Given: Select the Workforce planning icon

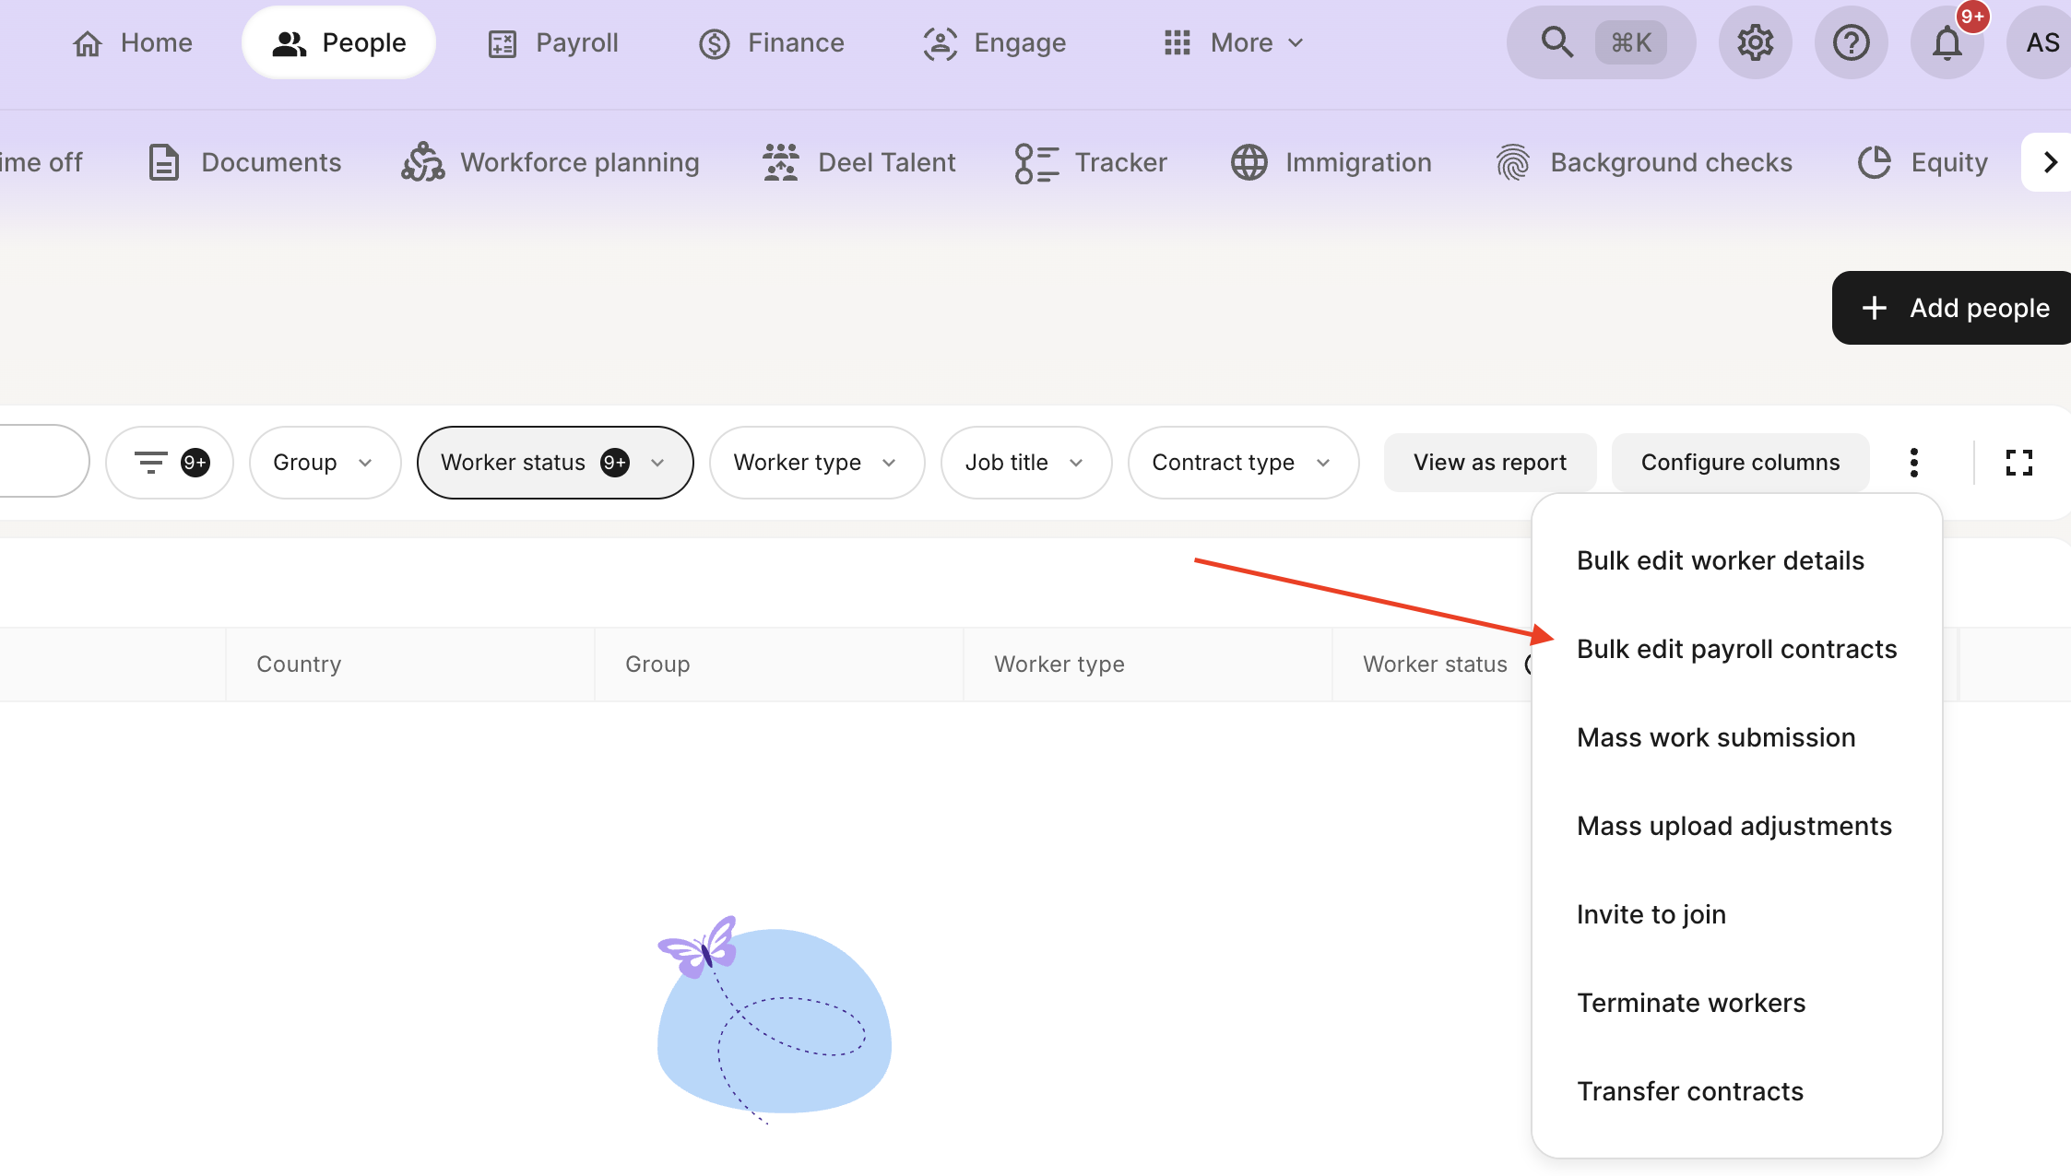Looking at the screenshot, I should (x=422, y=160).
